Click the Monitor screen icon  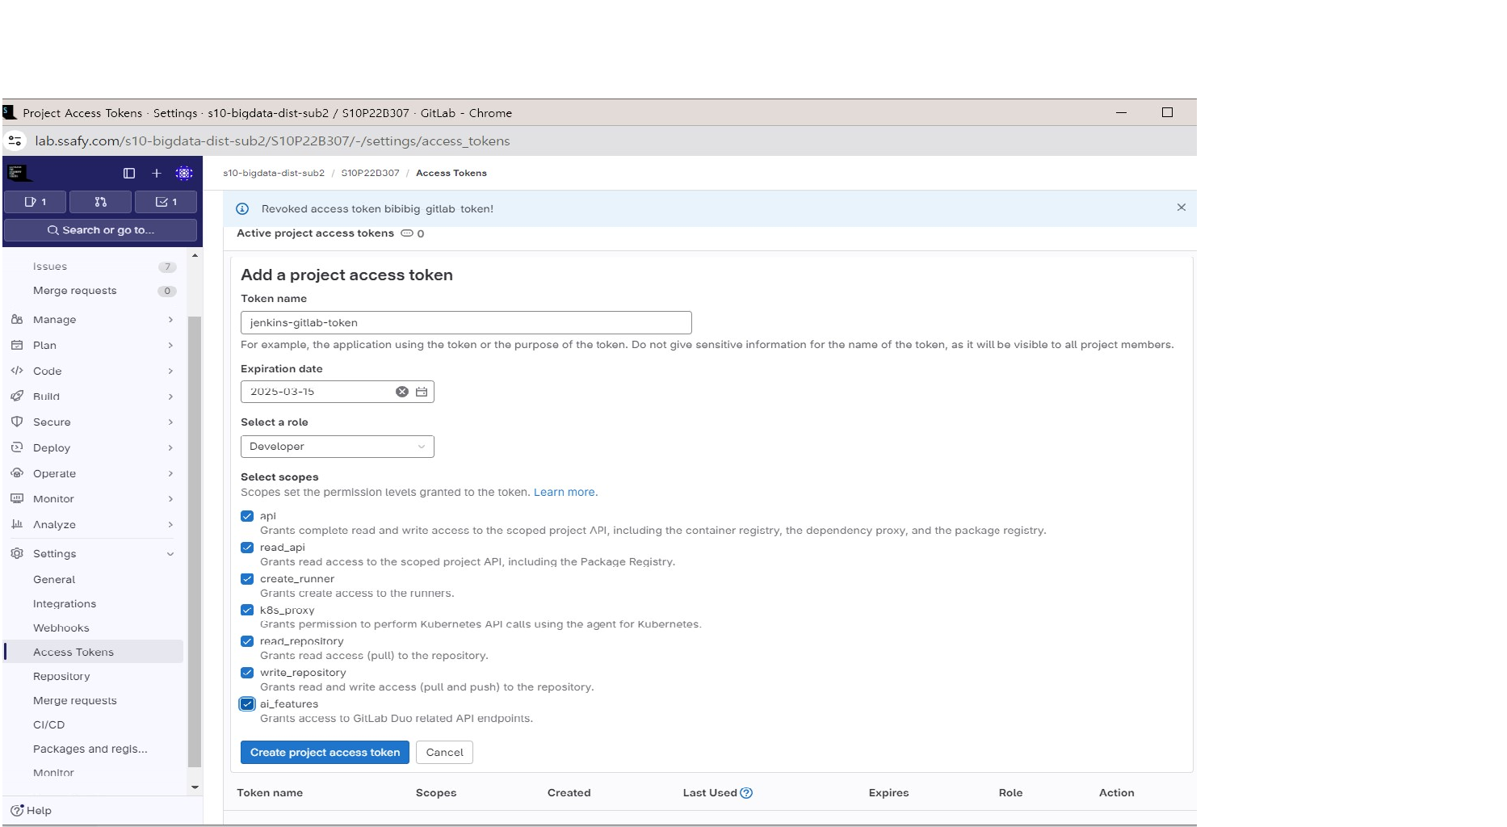tap(17, 499)
